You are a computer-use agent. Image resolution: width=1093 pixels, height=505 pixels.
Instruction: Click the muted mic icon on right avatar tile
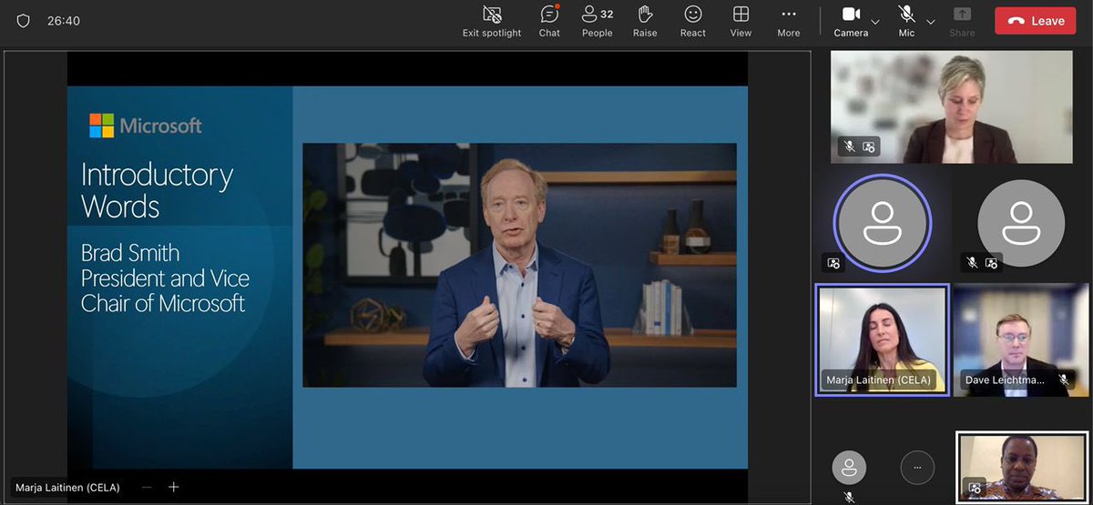[x=973, y=263]
